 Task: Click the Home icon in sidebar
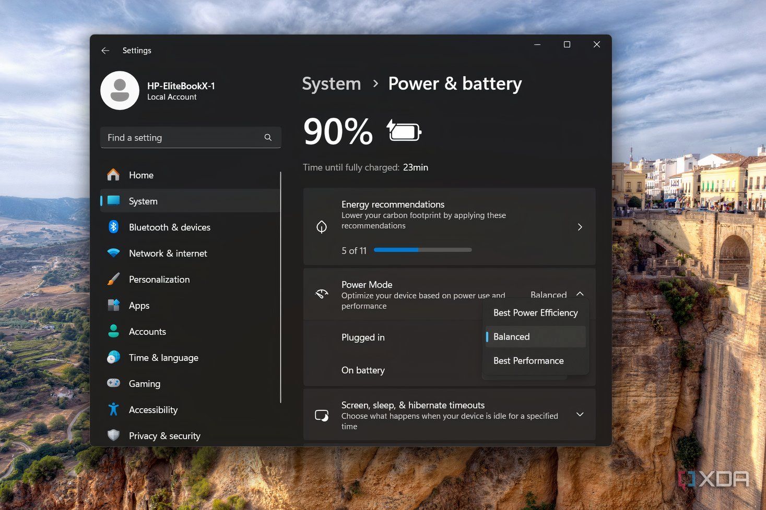tap(113, 175)
